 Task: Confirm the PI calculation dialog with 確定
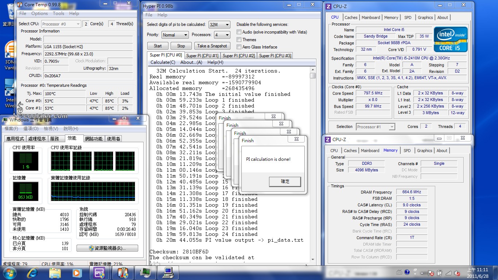[285, 182]
